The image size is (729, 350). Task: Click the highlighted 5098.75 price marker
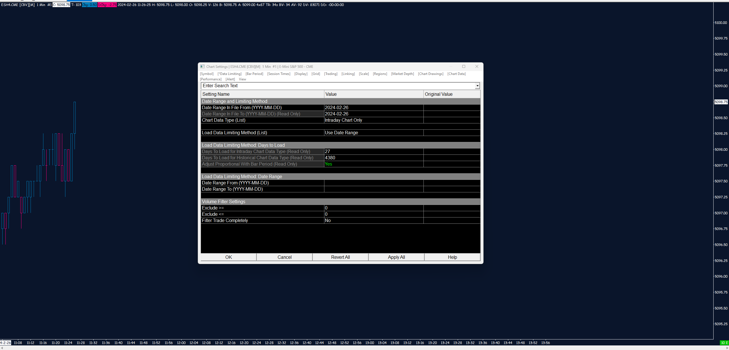(x=721, y=102)
